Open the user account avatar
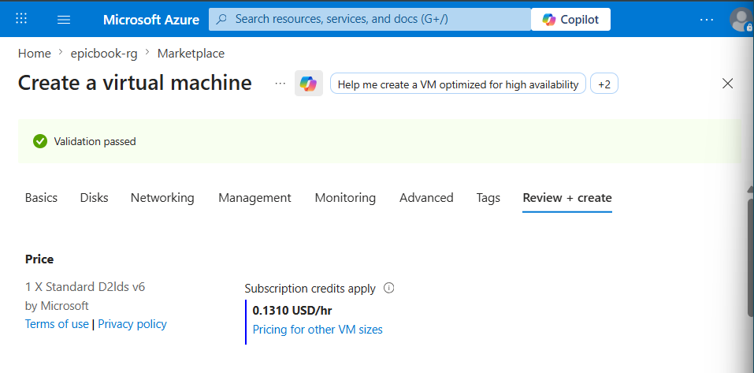This screenshot has width=754, height=373. pos(741,20)
